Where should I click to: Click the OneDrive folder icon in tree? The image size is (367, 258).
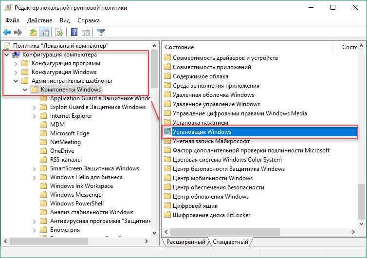(43, 150)
